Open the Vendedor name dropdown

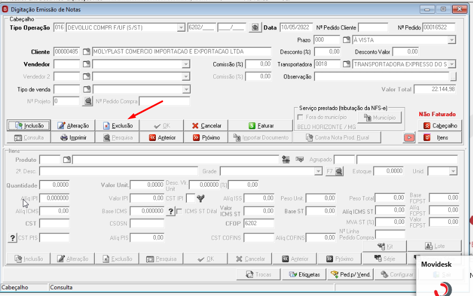pos(186,64)
